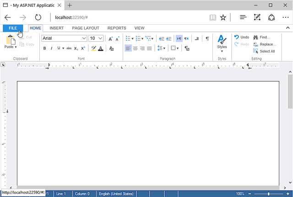
Task: Decrease font size with shrink icon
Action: (x=117, y=38)
